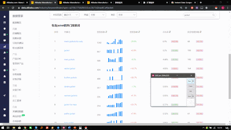The image size is (231, 130).
Task: Switch to the Instant Data Scraper tab
Action: [183, 3]
